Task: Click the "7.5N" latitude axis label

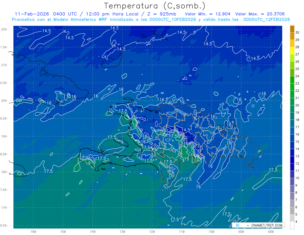Action: point(4,190)
